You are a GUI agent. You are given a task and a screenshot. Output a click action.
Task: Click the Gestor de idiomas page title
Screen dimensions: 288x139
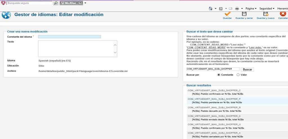tap(59, 15)
